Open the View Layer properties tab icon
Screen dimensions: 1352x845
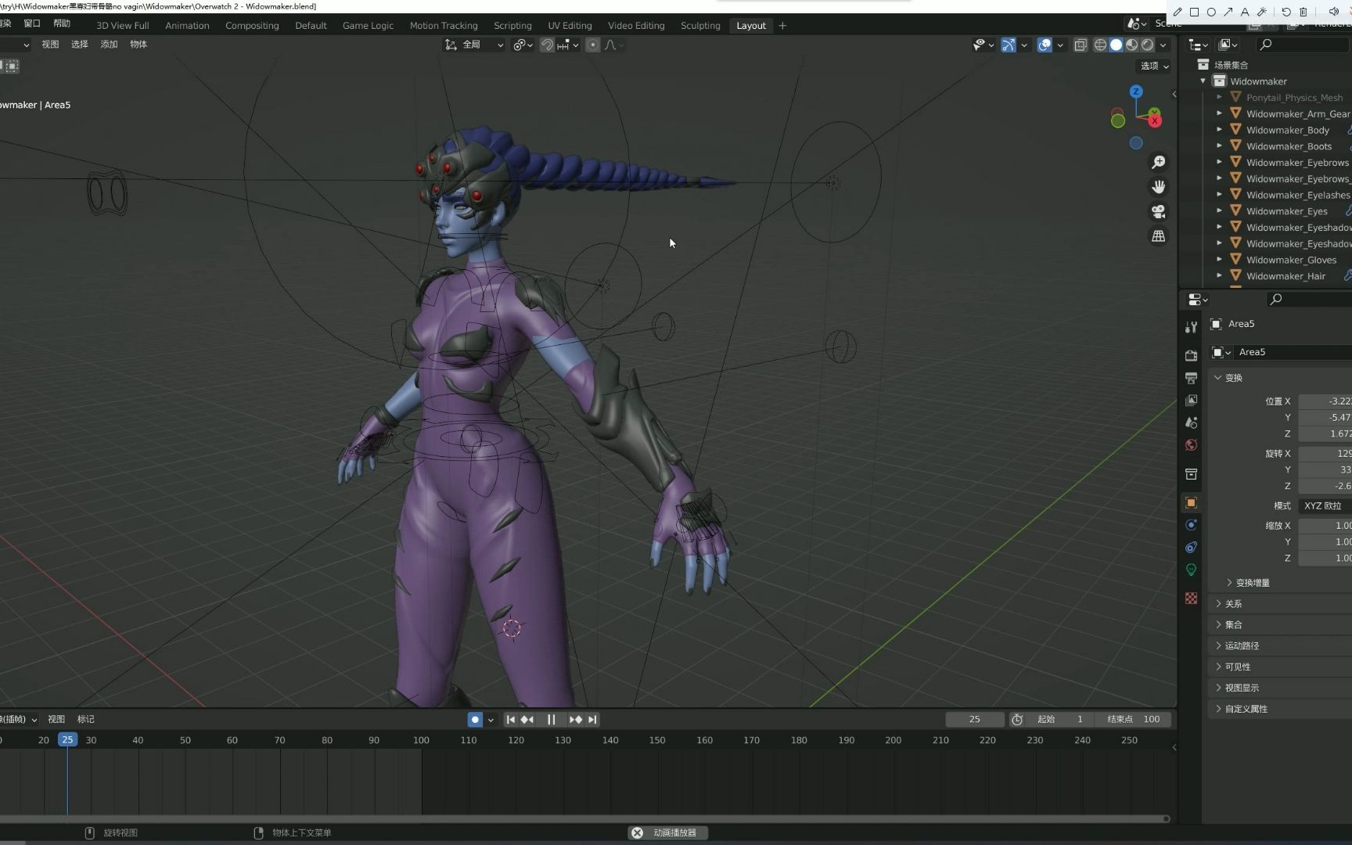tap(1191, 400)
